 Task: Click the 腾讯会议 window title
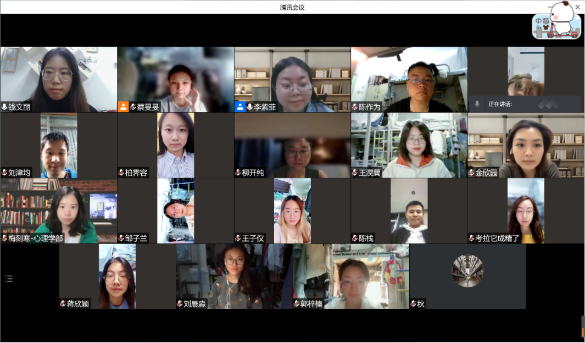click(x=292, y=7)
